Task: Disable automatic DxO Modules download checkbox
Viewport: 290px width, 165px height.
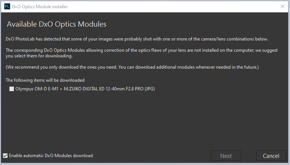Action: click(x=5, y=156)
